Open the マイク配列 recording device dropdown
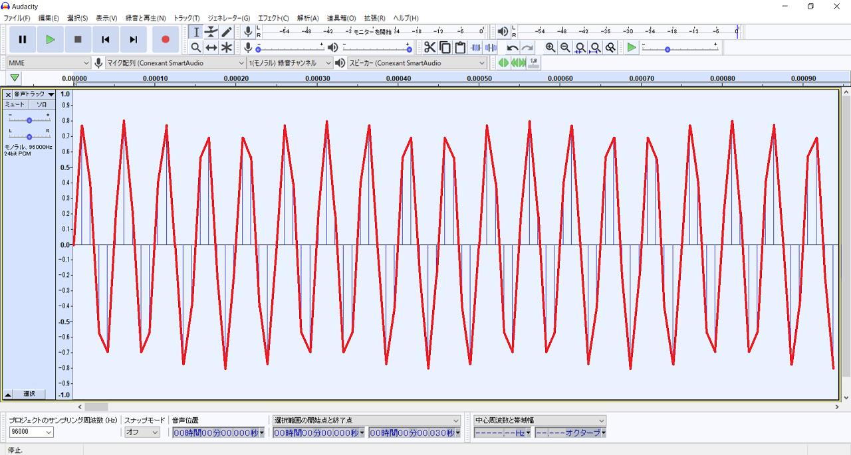The height and width of the screenshot is (455, 851). point(176,62)
